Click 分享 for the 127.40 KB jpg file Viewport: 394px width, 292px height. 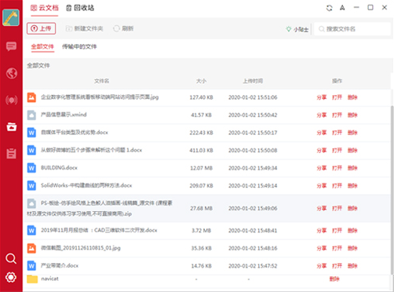coord(321,97)
